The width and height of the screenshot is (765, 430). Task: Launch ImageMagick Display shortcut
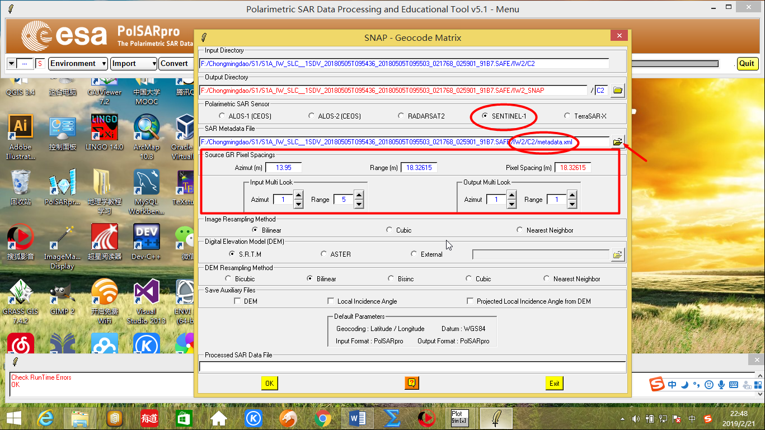[x=63, y=247]
